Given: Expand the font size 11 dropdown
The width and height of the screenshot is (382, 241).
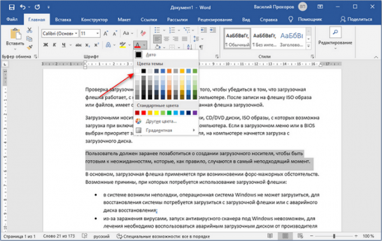Looking at the screenshot, I should tap(97, 33).
